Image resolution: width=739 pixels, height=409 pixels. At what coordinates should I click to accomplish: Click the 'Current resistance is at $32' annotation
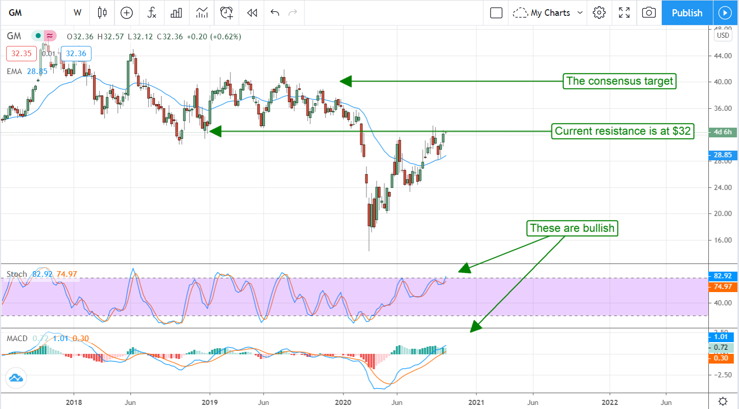point(623,131)
